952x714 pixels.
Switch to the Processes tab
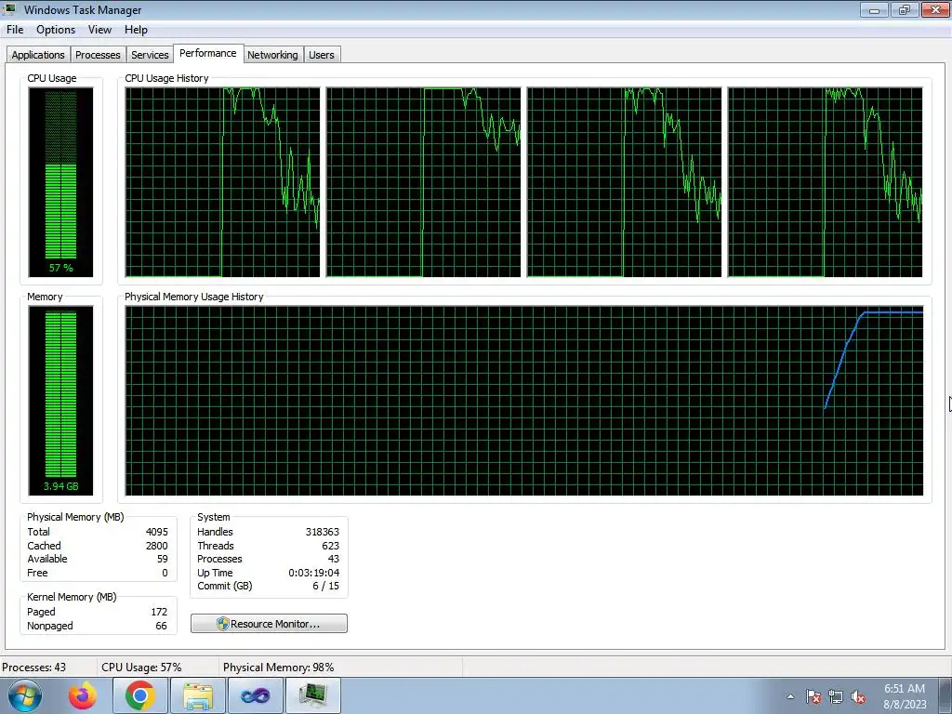pos(98,55)
